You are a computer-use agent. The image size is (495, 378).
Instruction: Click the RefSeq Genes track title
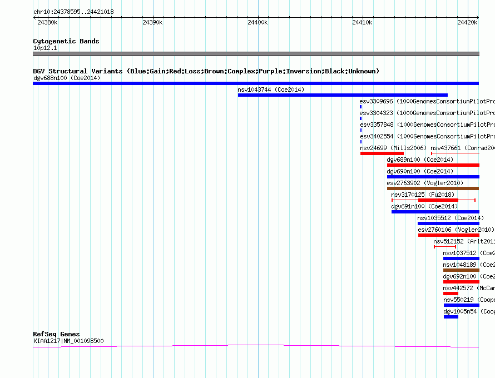point(56,334)
